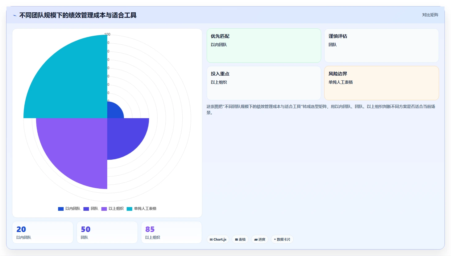Image resolution: width=451 pixels, height=256 pixels.
Task: Click the 单纯人工表格 legend label
Action: 145,209
